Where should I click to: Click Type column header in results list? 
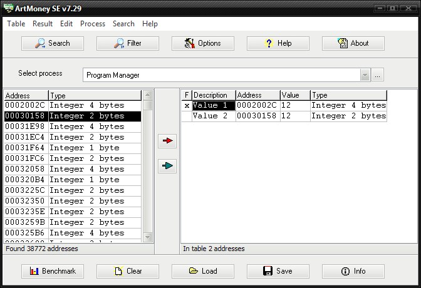tap(95, 96)
